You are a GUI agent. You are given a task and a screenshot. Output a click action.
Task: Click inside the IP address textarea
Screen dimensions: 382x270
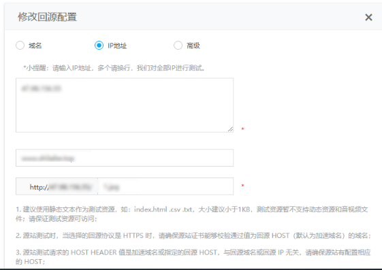tap(125, 105)
